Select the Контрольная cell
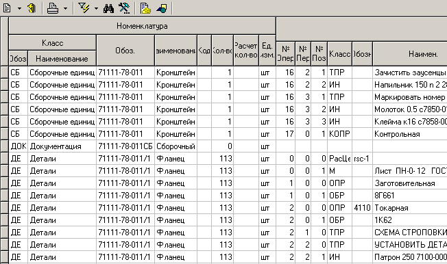Image resolution: width=447 pixels, height=264 pixels. coord(410,134)
